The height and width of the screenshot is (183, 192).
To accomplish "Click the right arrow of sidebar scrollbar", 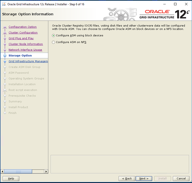I will [46, 171].
